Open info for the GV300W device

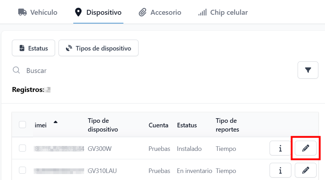tap(280, 148)
